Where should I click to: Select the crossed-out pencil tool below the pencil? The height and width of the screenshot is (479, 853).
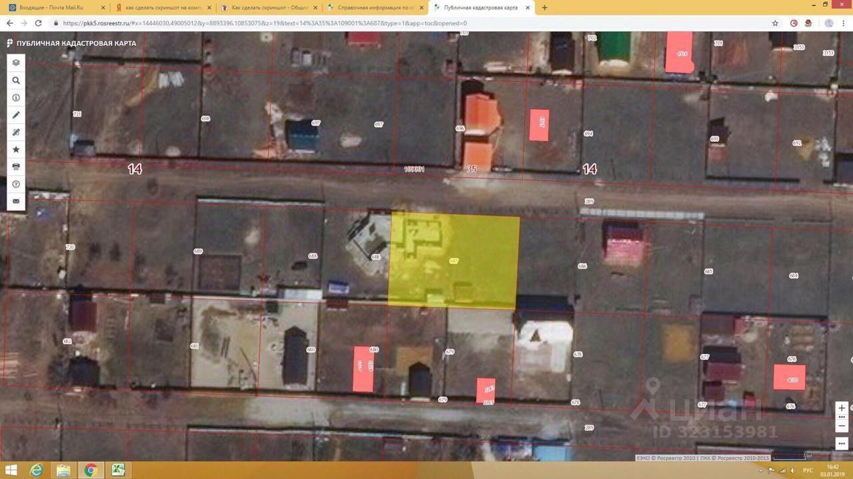[16, 132]
